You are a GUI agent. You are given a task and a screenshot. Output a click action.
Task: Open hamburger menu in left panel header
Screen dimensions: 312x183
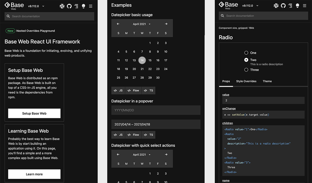90,6
